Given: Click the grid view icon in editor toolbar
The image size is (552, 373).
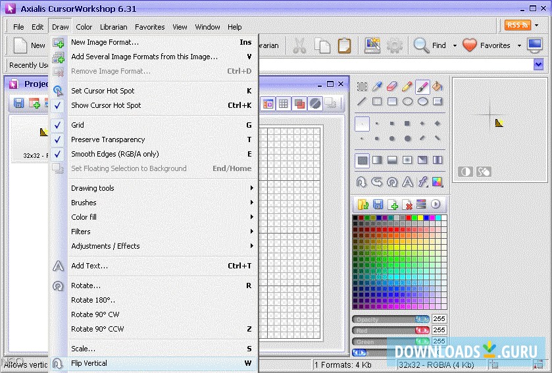Looking at the screenshot, I should pyautogui.click(x=284, y=104).
